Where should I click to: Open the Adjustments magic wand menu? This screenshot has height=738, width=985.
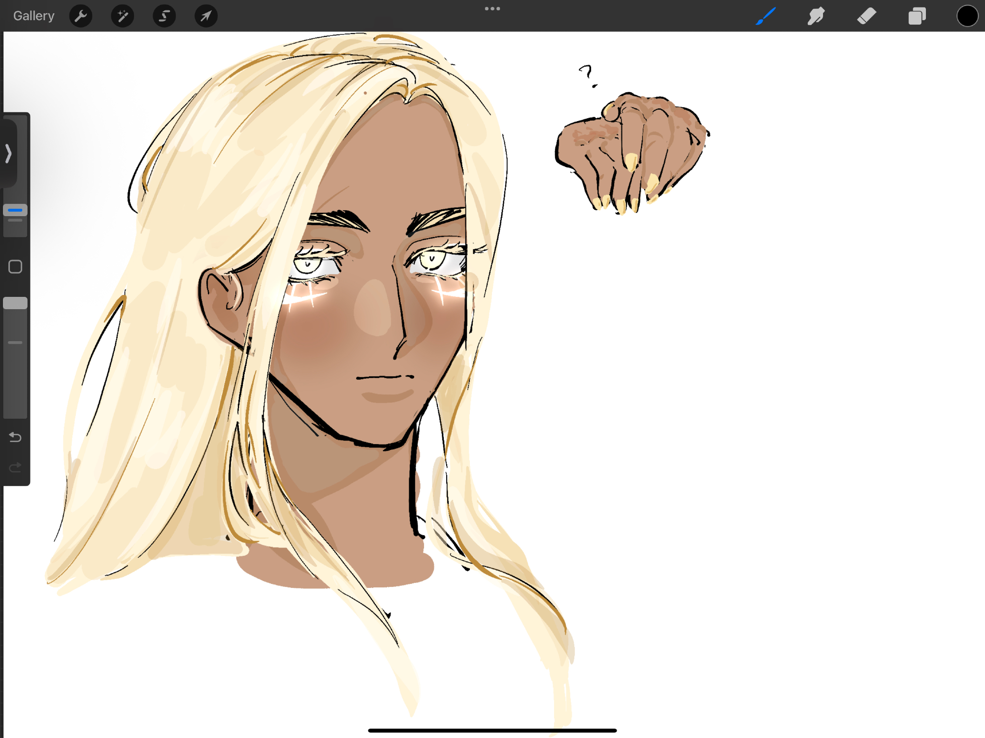(123, 16)
